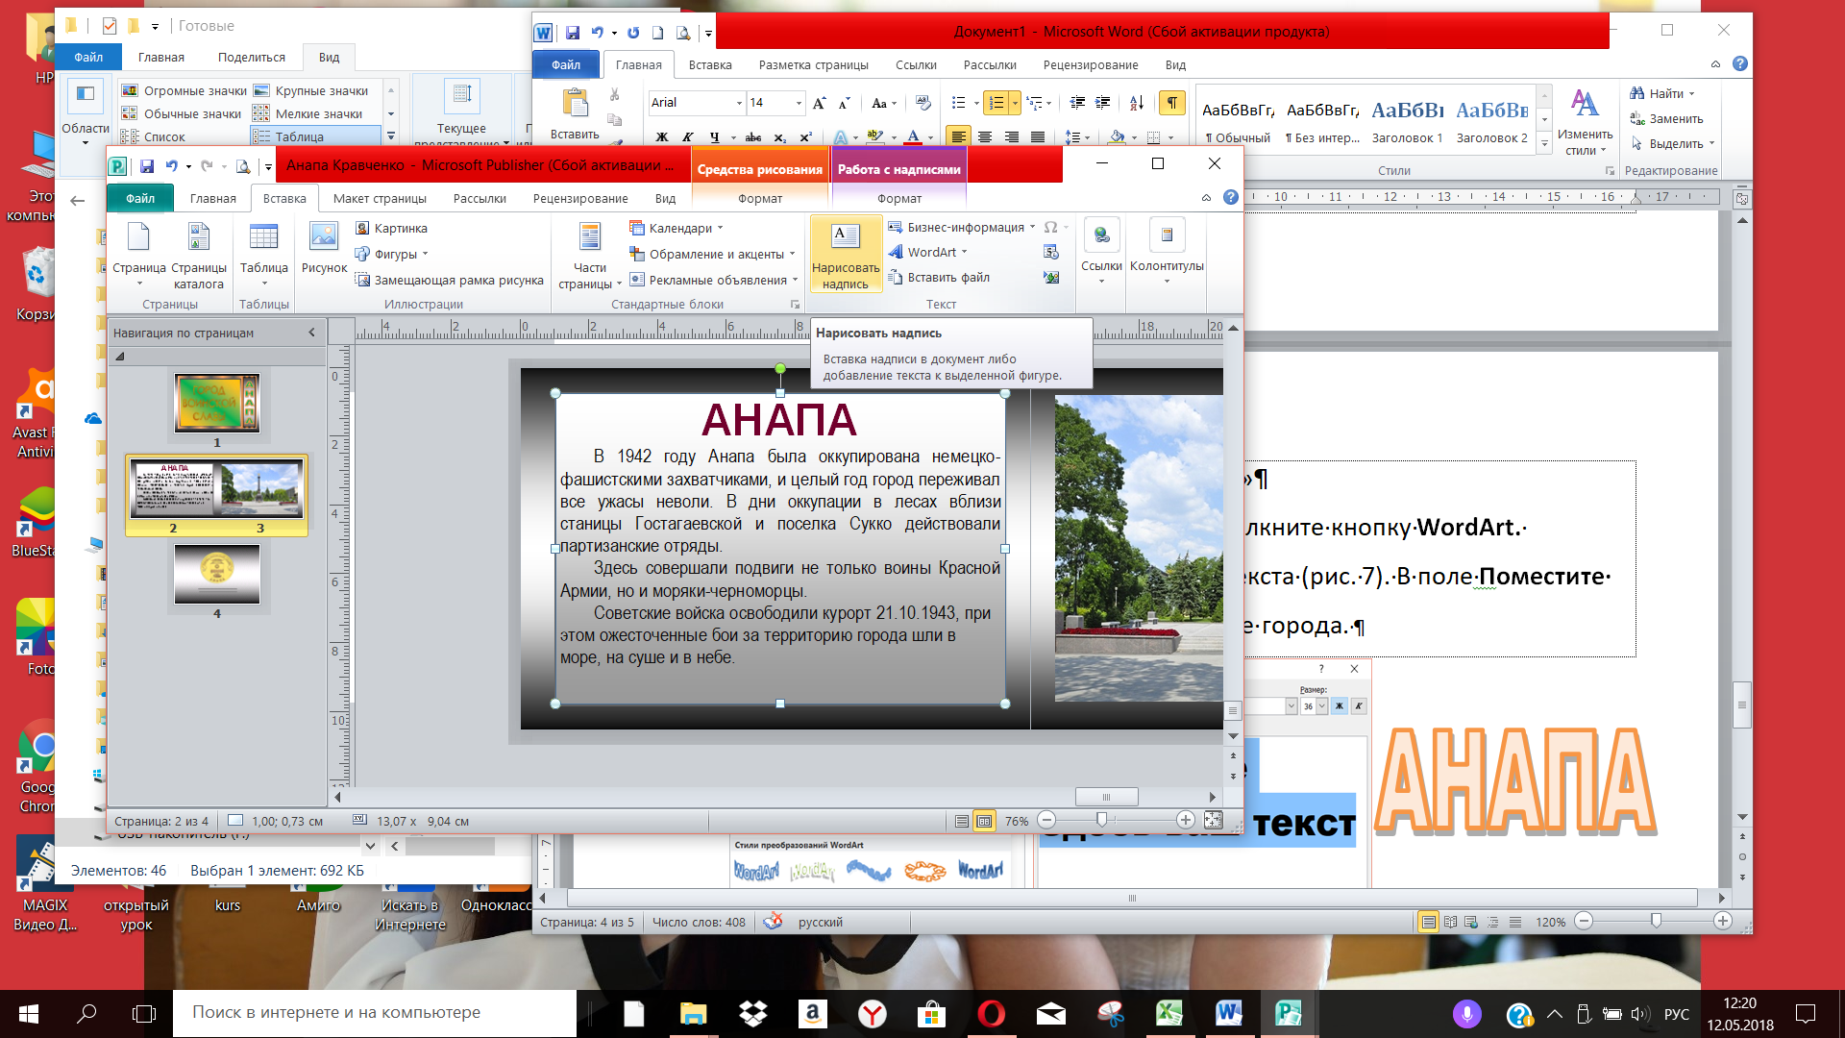
Task: Expand Advertisements (Рекламные объявления) dropdown
Action: click(x=795, y=281)
